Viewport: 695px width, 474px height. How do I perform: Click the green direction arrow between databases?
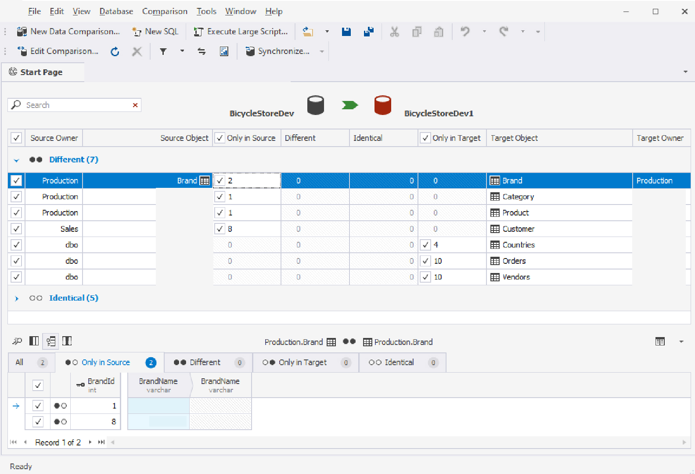click(x=349, y=105)
